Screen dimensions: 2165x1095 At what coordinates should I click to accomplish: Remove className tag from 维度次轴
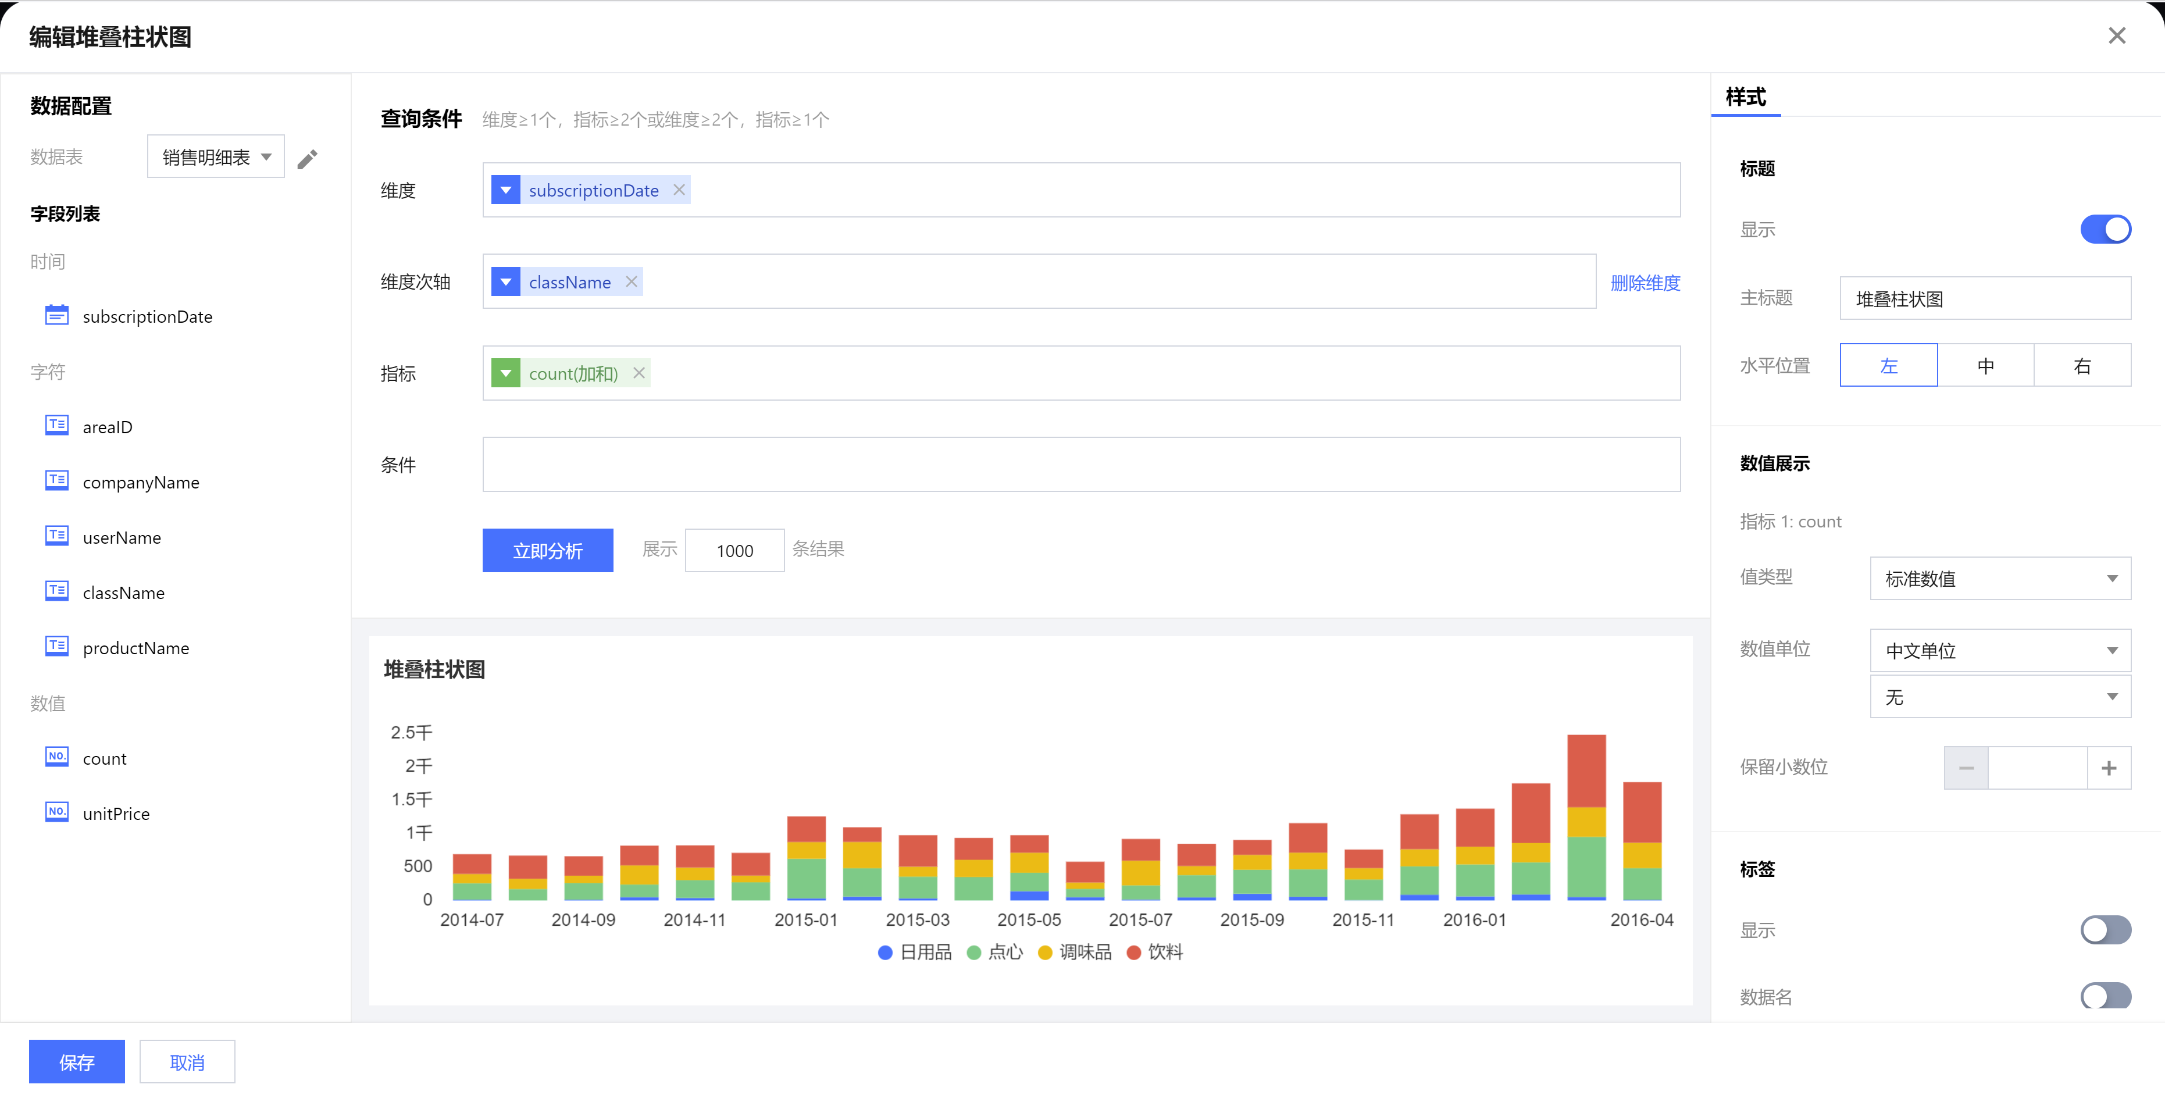tap(631, 281)
